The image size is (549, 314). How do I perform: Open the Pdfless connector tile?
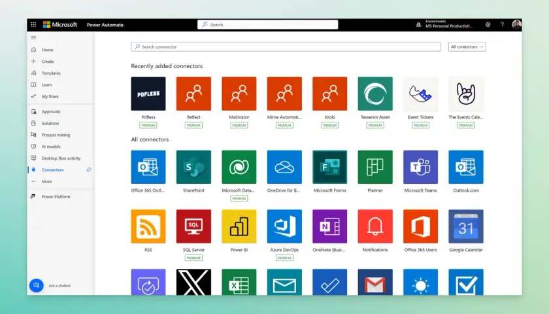tap(148, 94)
